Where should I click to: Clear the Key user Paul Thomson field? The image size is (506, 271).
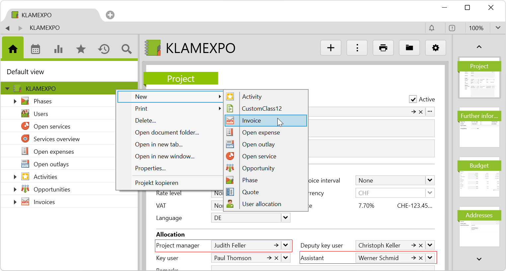(x=276, y=258)
